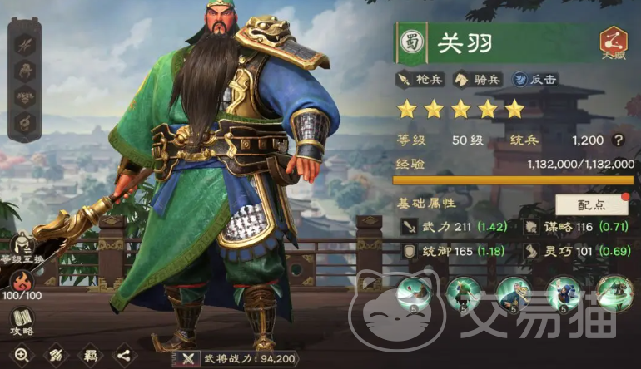Click the 配点 attribute allocation button
The height and width of the screenshot is (369, 641).
pos(592,205)
